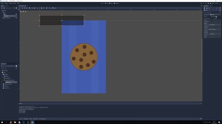Open the Windows taskbar search
This screenshot has width=222, height=124.
tap(6, 122)
